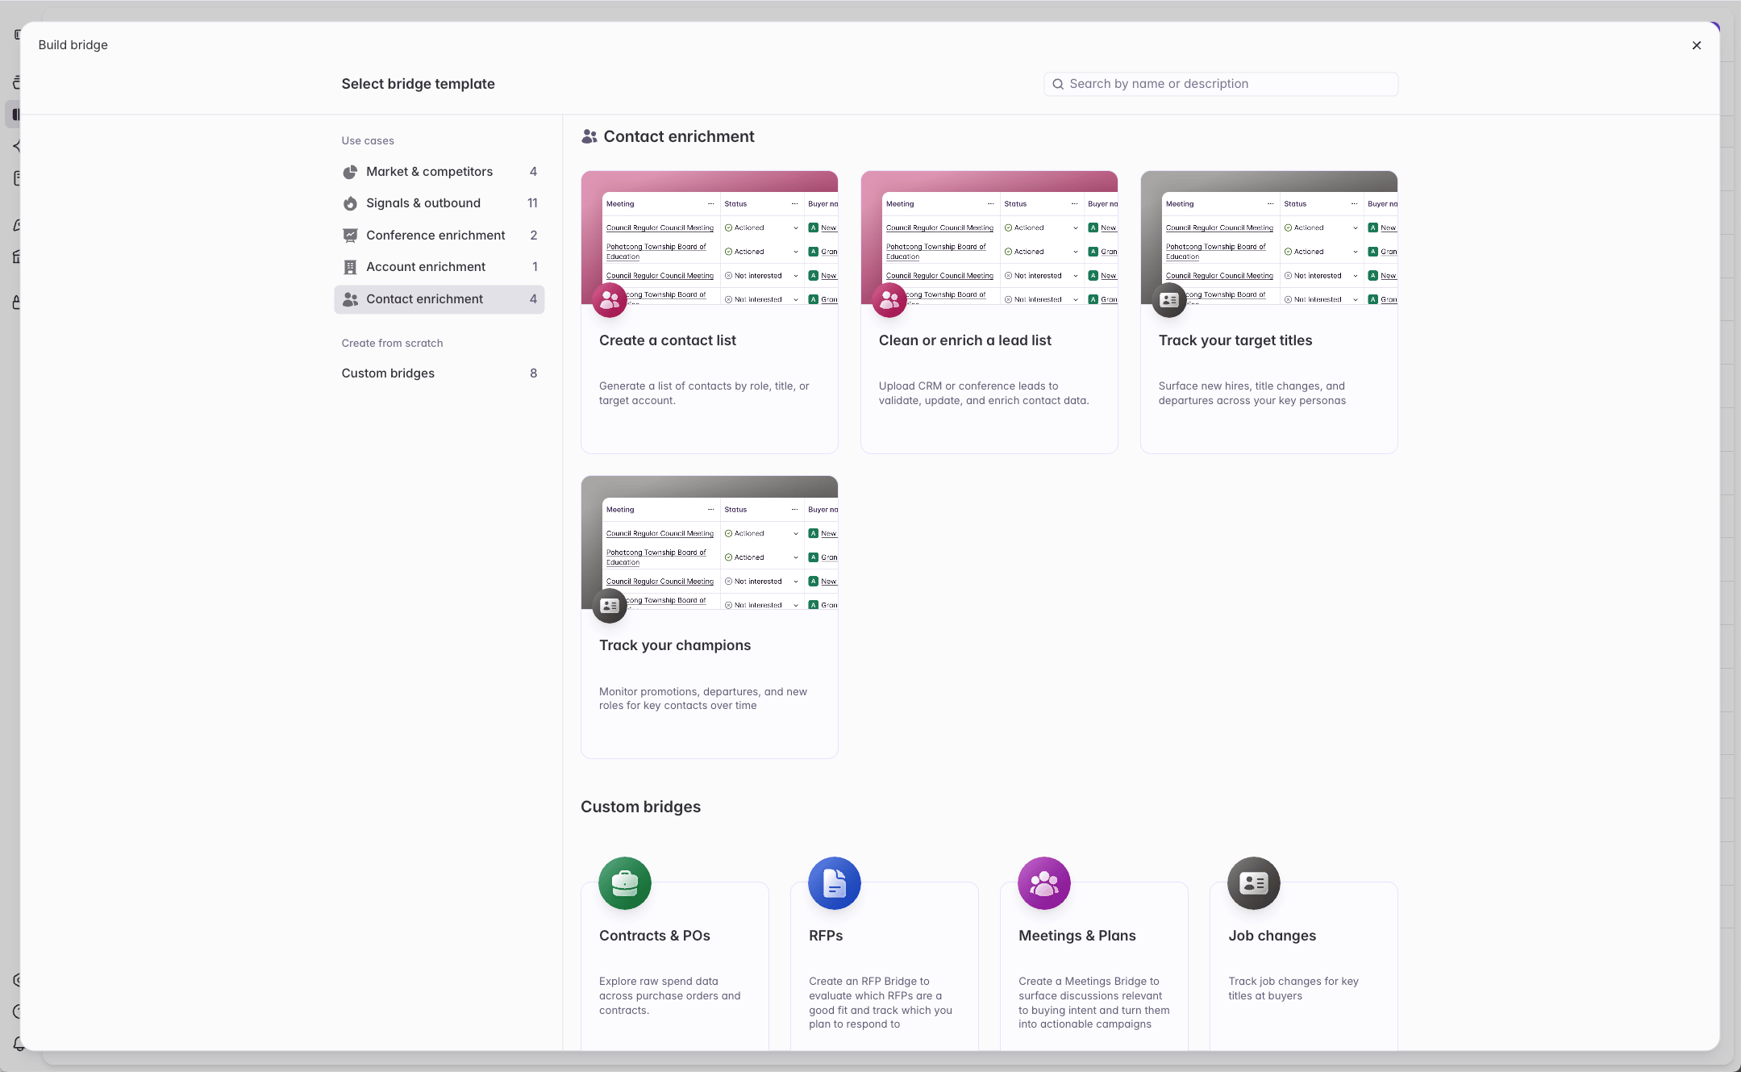Screen dimensions: 1741x1072
Task: Click 'Monitor promotions, departures' description
Action: [703, 699]
